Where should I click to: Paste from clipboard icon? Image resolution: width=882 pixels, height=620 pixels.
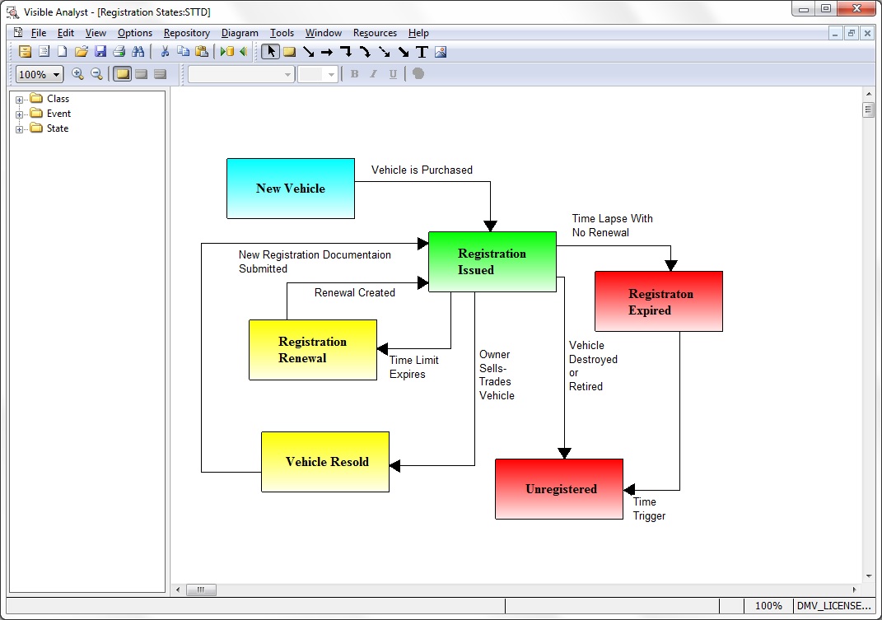202,52
